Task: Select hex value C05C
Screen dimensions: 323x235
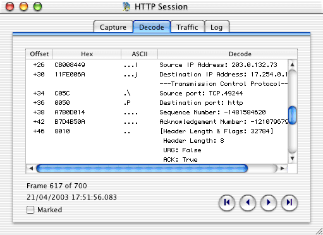Action: click(62, 93)
